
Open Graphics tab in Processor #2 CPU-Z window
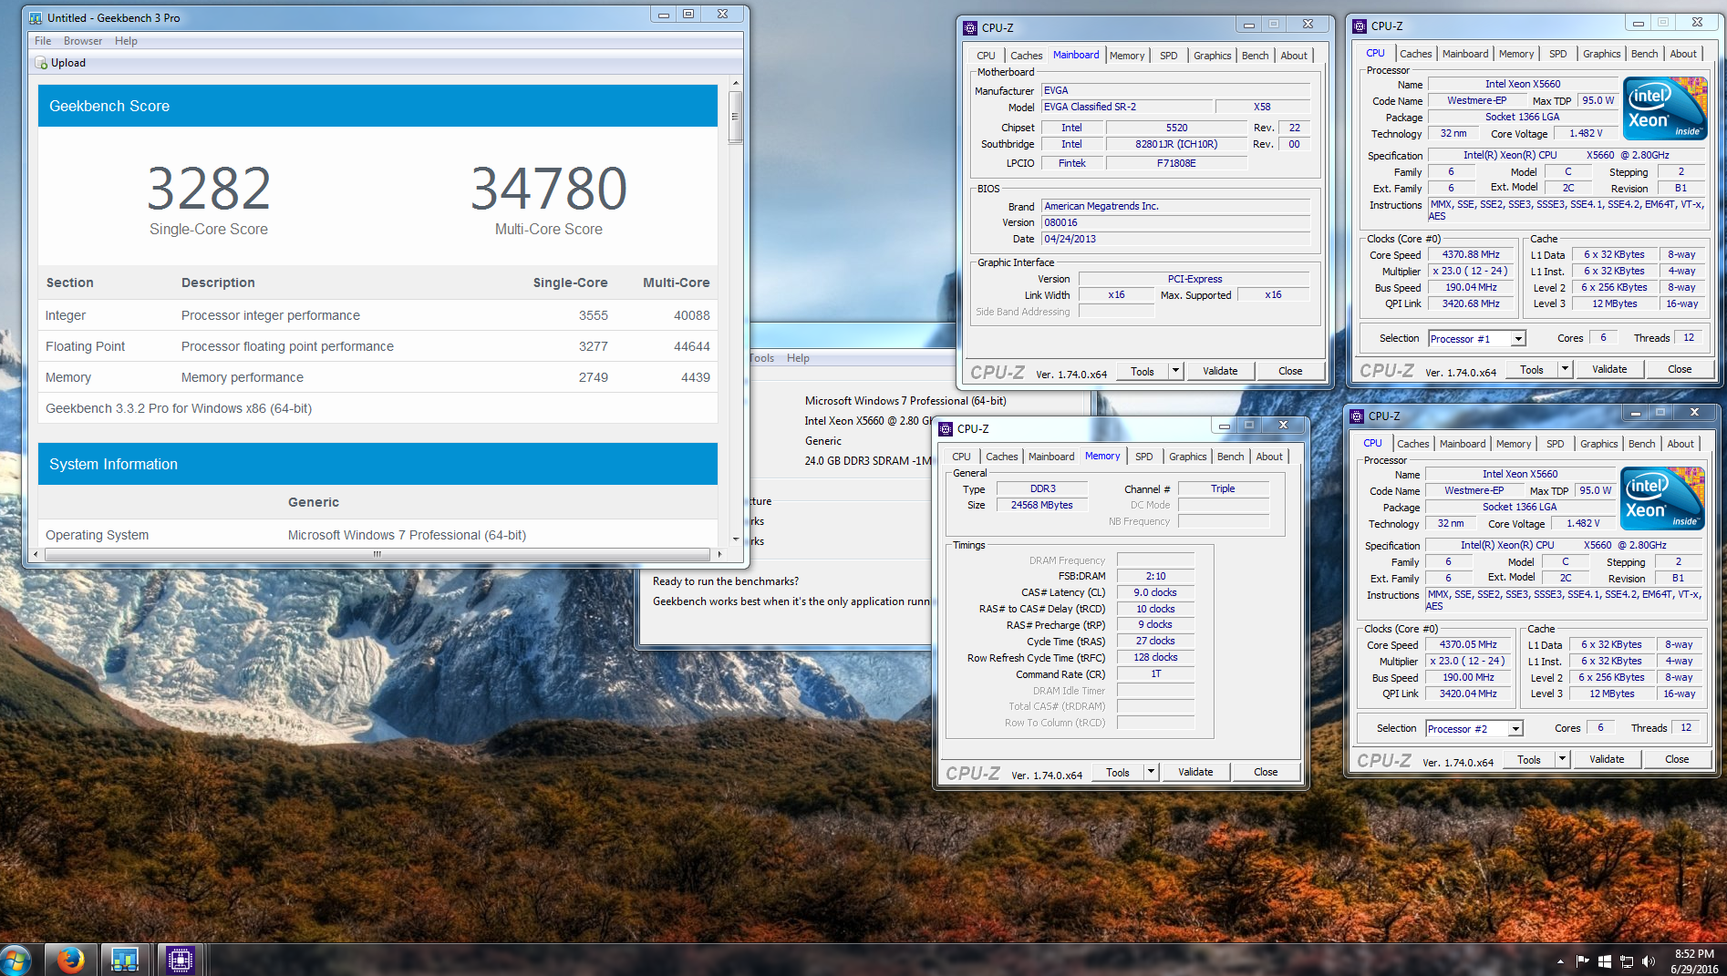tap(1598, 444)
